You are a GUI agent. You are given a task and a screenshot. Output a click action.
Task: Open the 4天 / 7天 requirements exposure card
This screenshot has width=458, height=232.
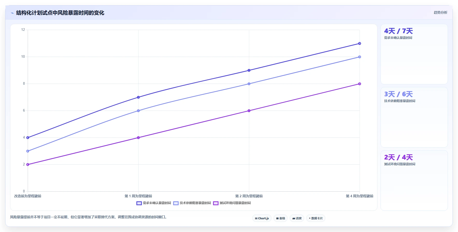(414, 54)
